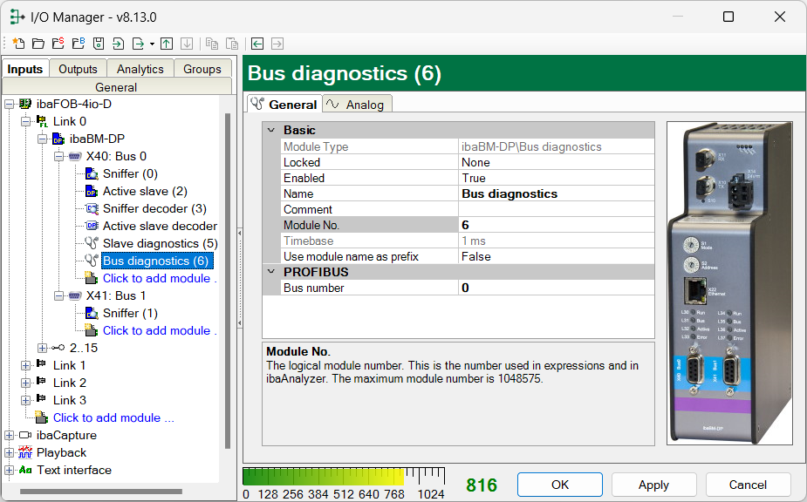Viewport: 807px width, 502px height.
Task: Create a new configuration with the star document icon
Action: point(18,44)
